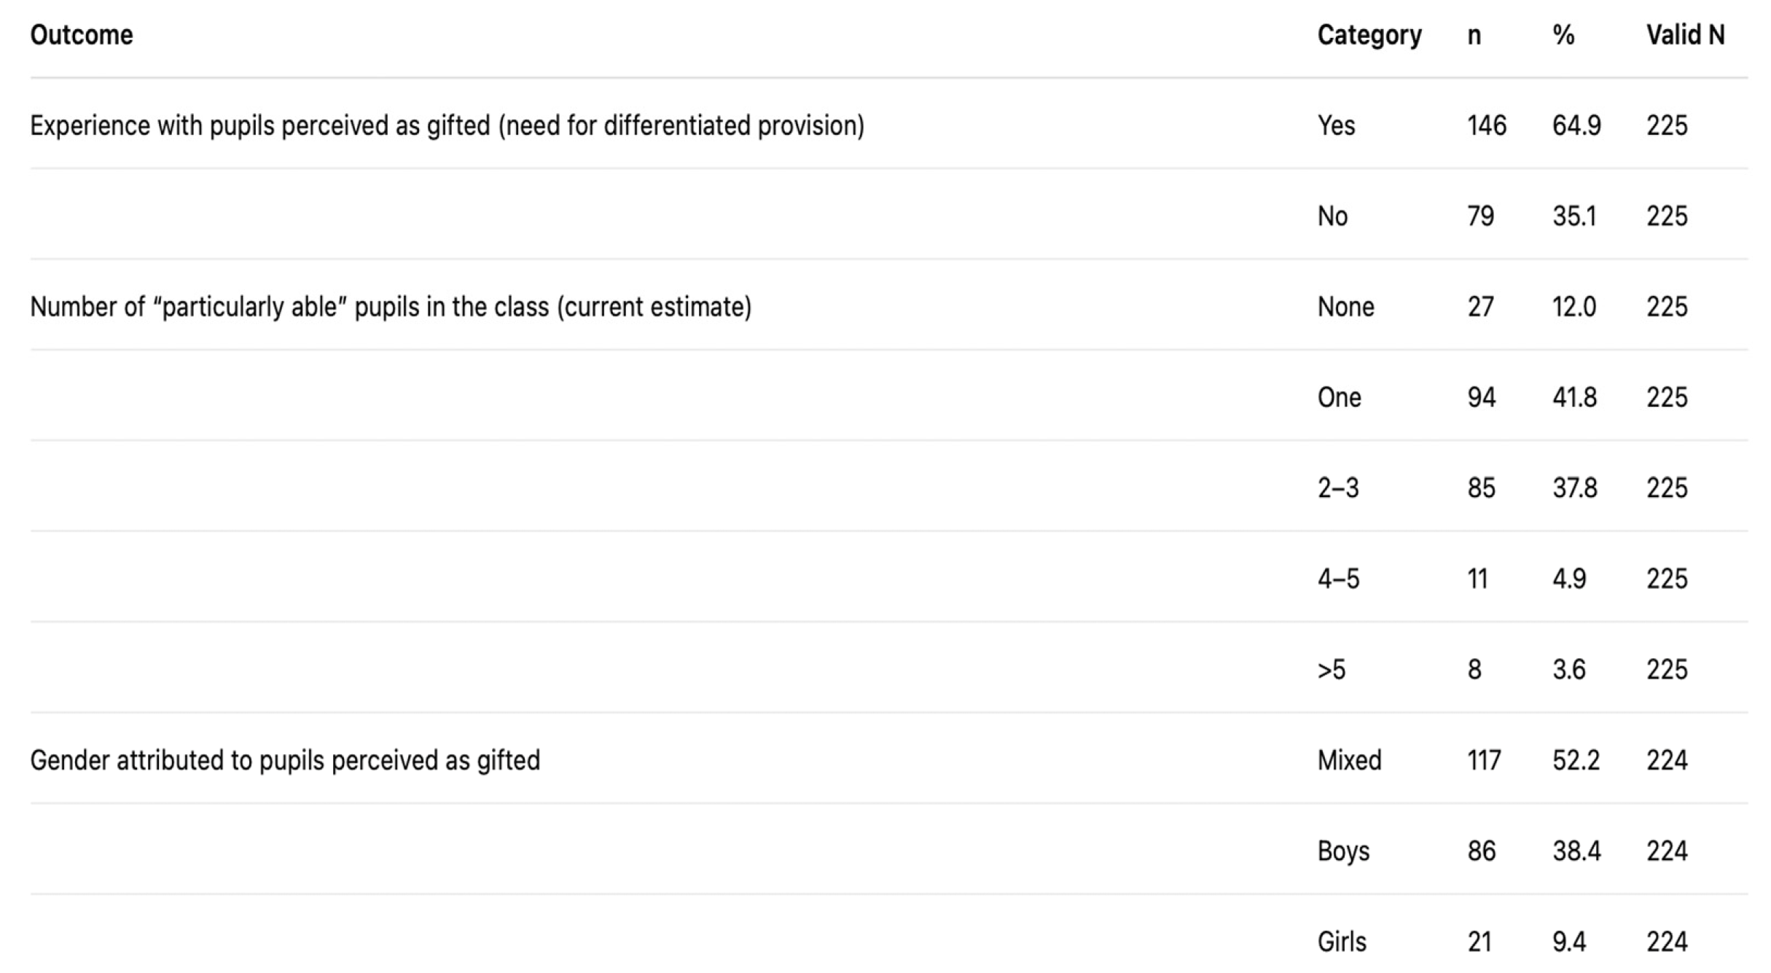
Task: Select the '4–5' category cell
Action: (x=1338, y=579)
